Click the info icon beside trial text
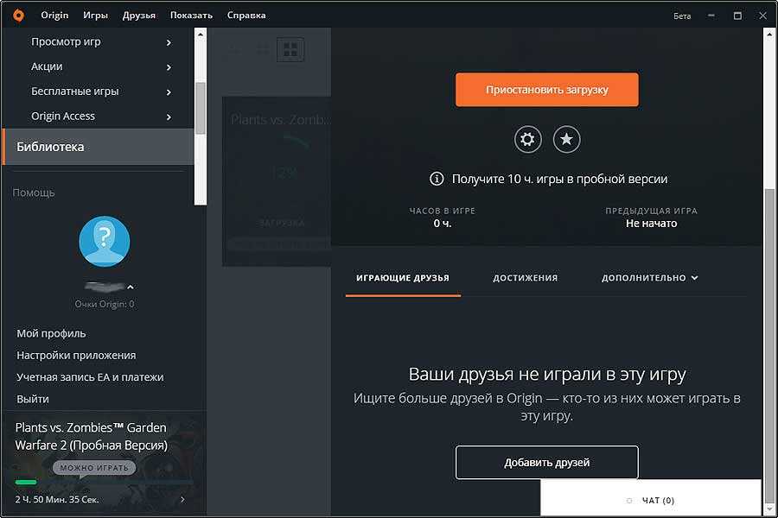Viewport: 778px width, 518px height. [437, 179]
